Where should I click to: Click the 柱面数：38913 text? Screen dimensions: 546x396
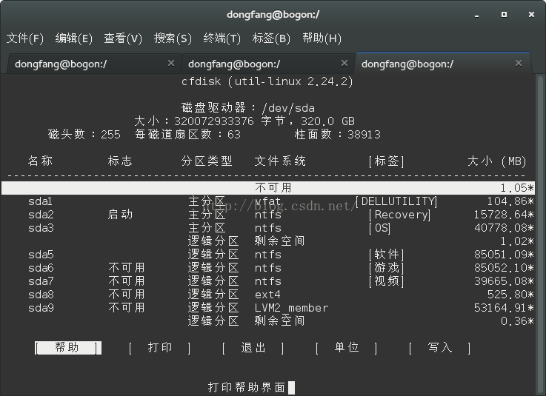(338, 134)
